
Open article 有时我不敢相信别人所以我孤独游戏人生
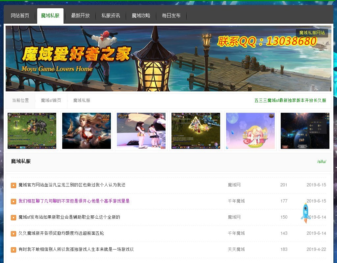(76, 249)
